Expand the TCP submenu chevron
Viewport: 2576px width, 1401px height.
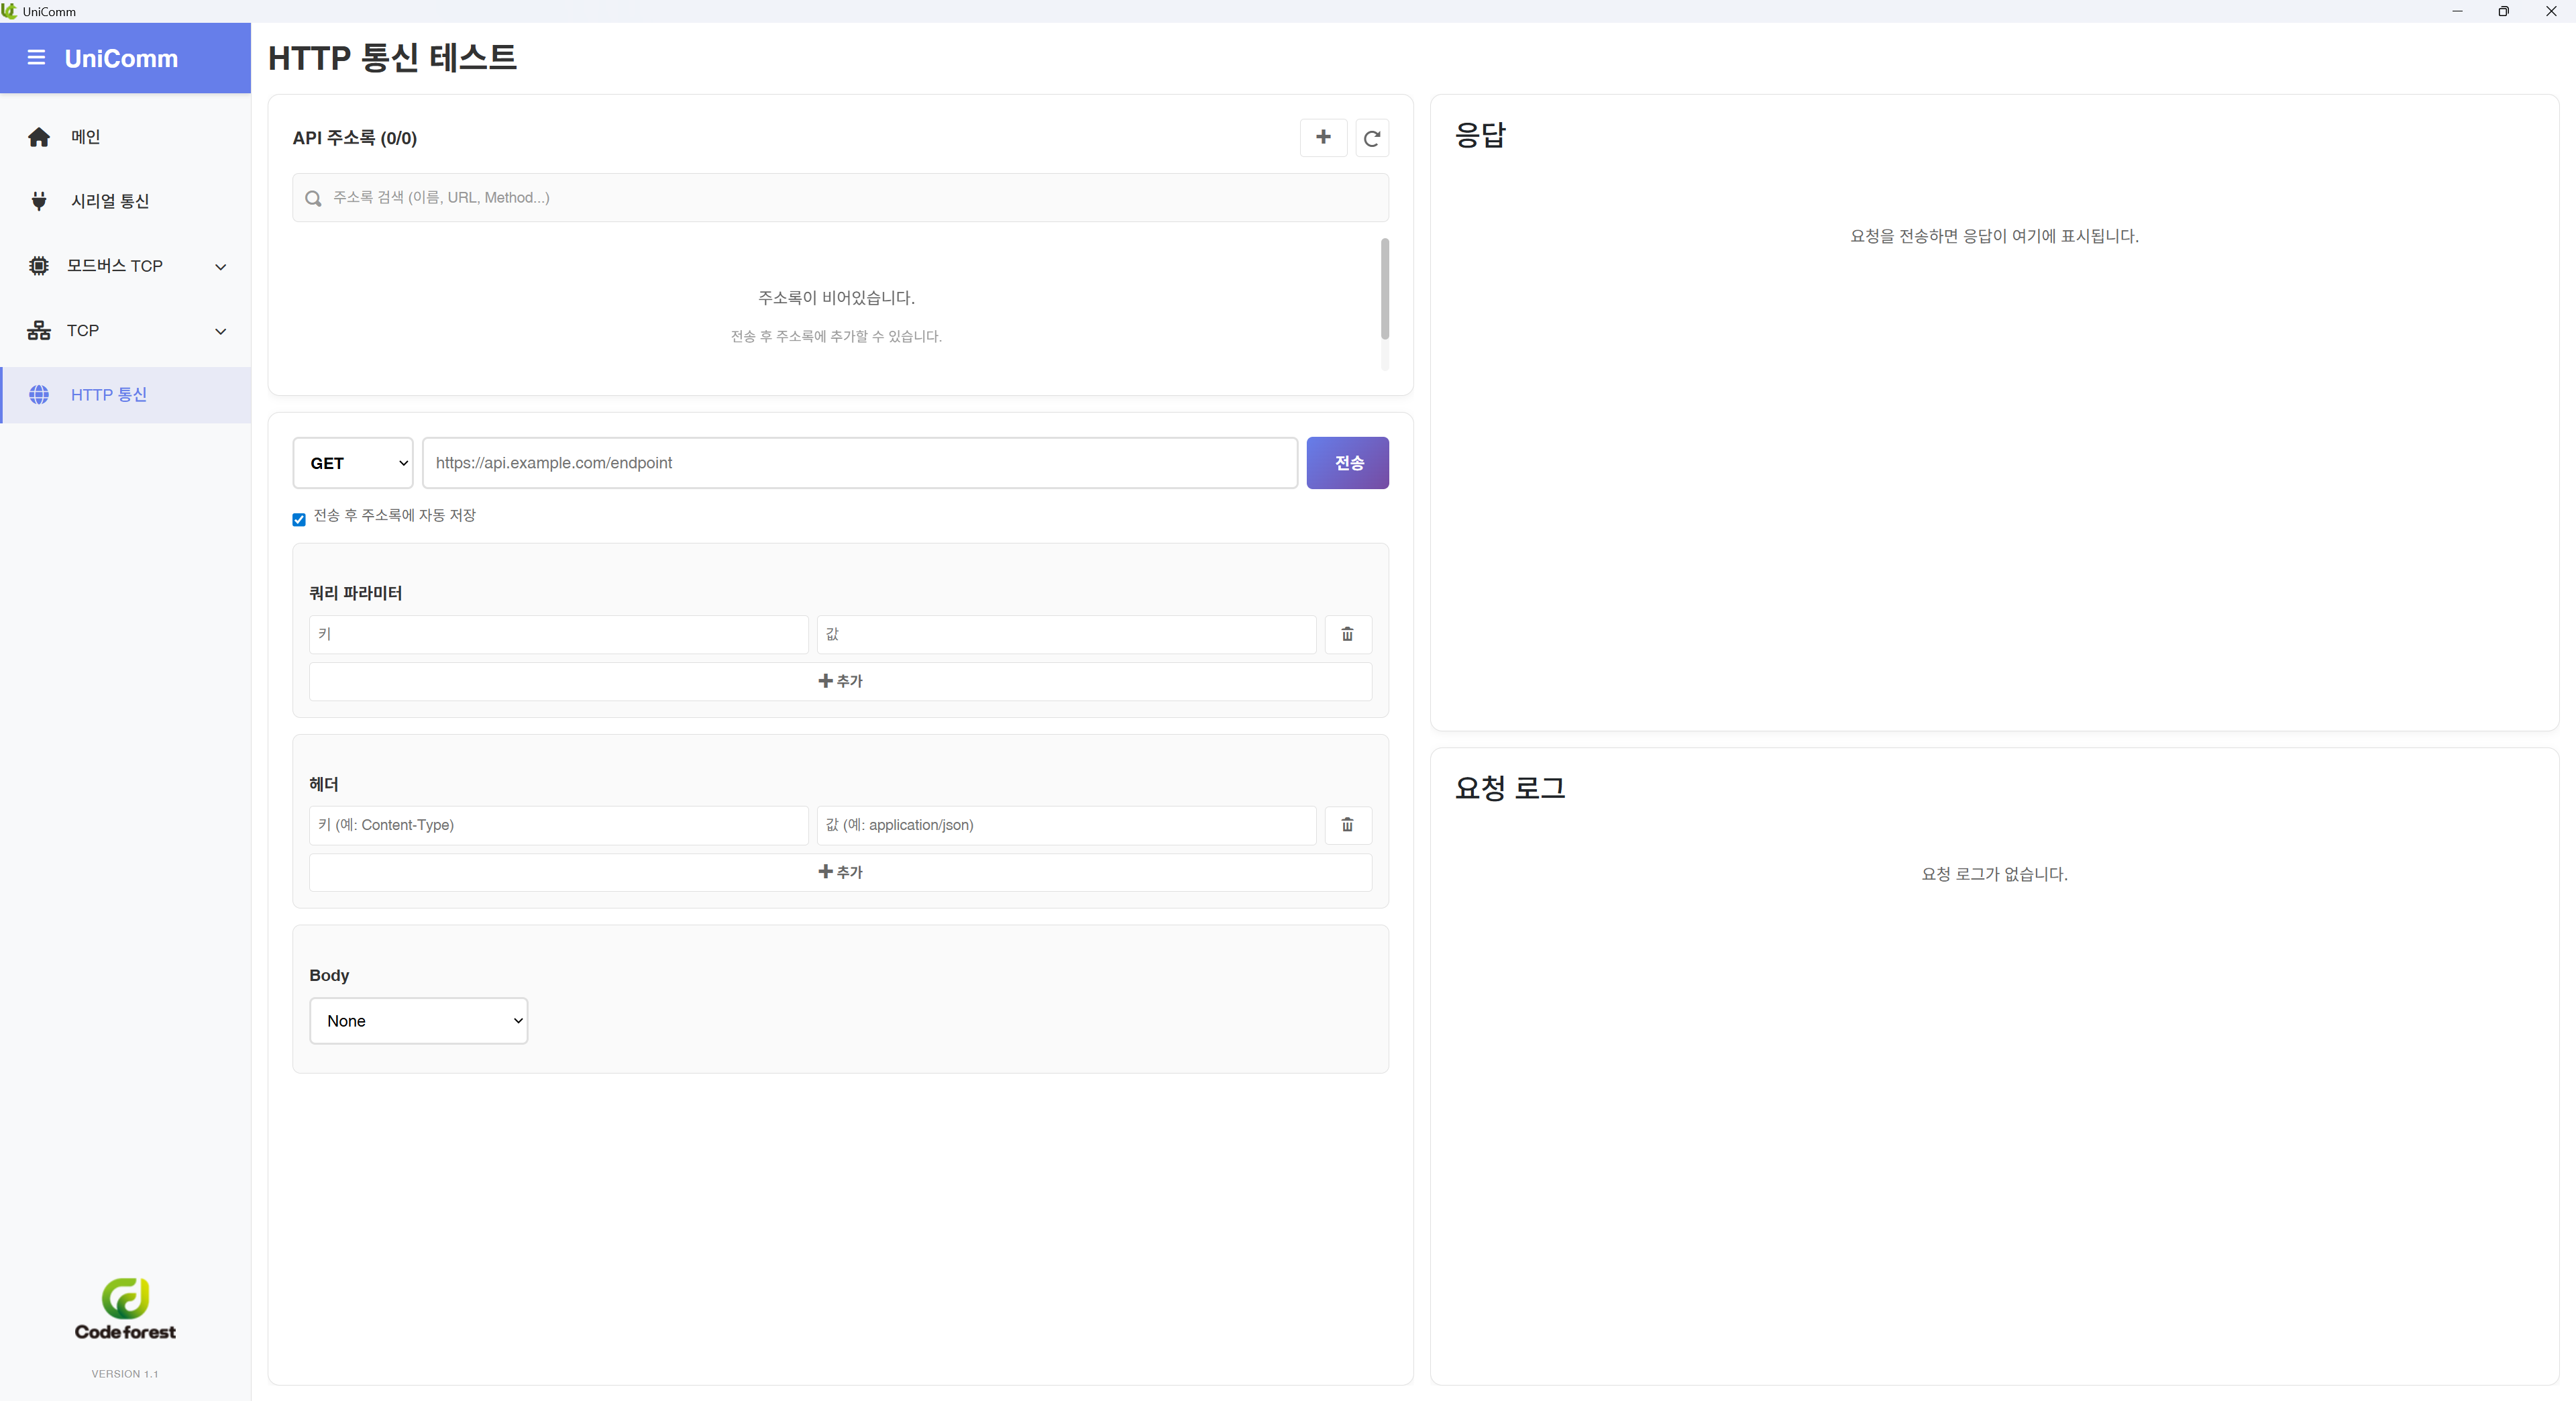(221, 331)
